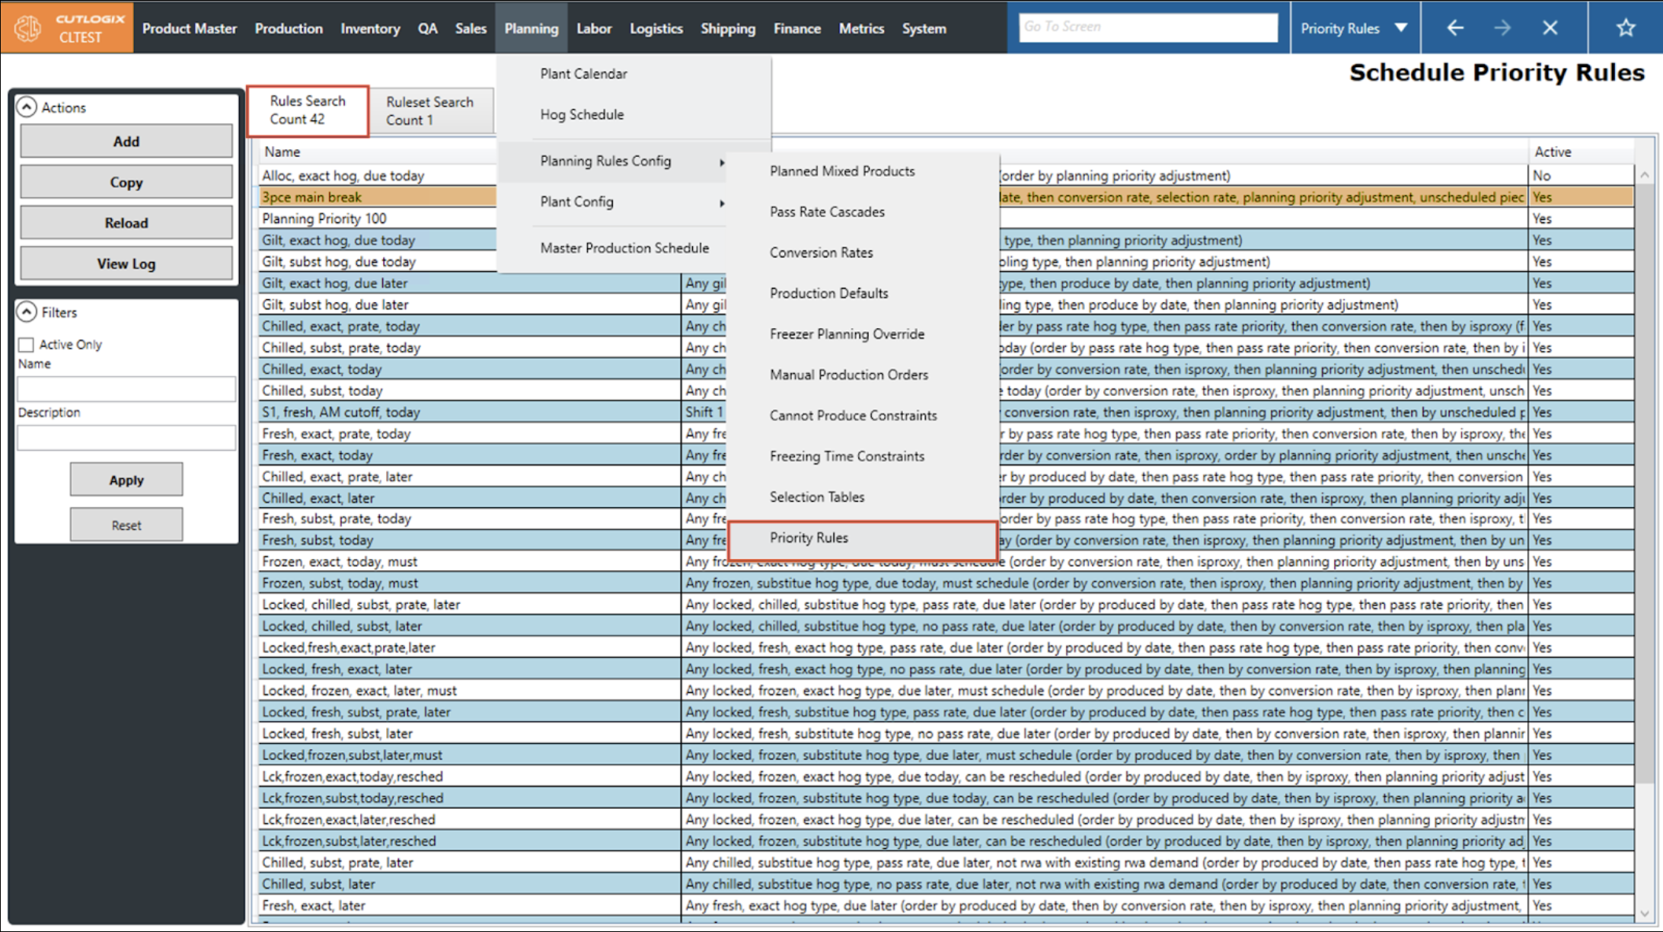The image size is (1663, 932).
Task: Click the forward arrow navigation icon
Action: (1502, 28)
